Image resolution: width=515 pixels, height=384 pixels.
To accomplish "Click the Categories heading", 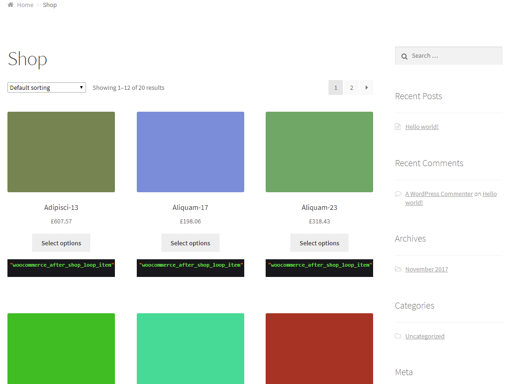I will pyautogui.click(x=415, y=306).
